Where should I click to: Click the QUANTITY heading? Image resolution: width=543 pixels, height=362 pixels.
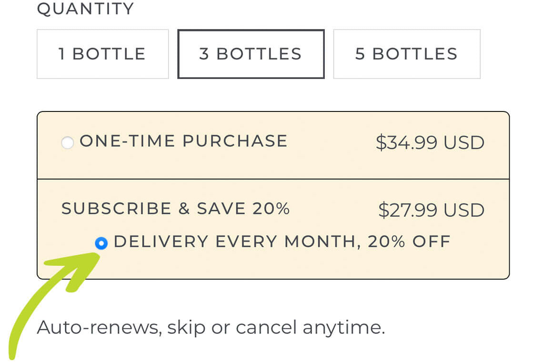pyautogui.click(x=85, y=9)
